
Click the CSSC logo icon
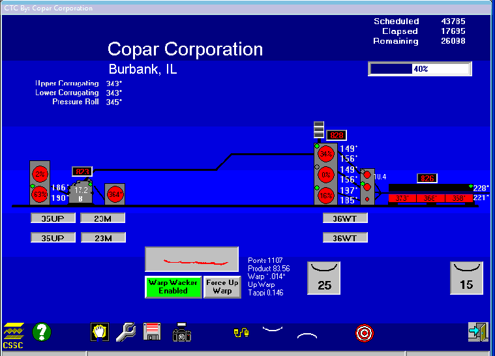click(x=13, y=336)
